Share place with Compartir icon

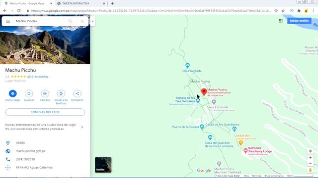pos(78,93)
